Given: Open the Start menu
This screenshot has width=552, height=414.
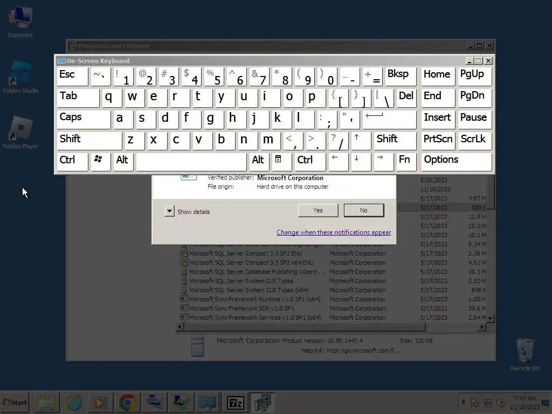Looking at the screenshot, I should click(x=15, y=402).
